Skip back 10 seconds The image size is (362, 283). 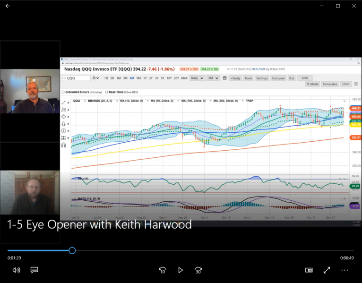click(162, 270)
